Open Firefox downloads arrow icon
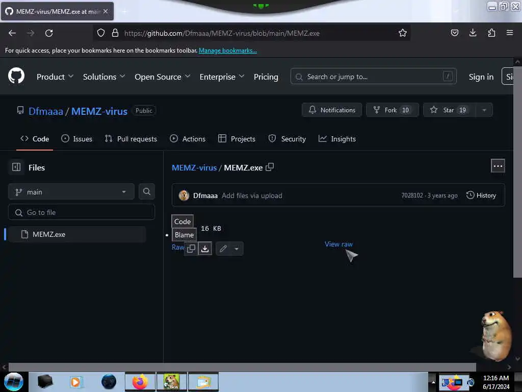This screenshot has width=522, height=392. coord(473,33)
